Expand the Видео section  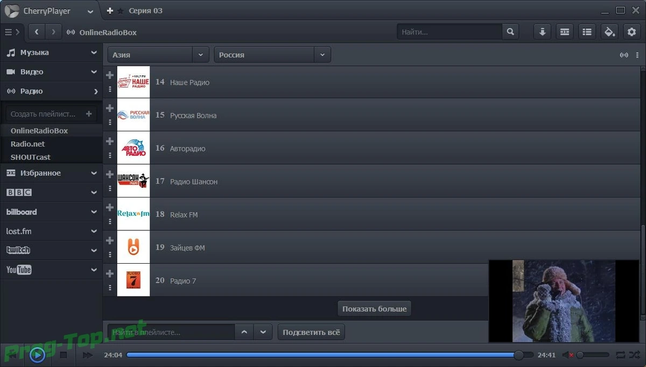tap(51, 72)
